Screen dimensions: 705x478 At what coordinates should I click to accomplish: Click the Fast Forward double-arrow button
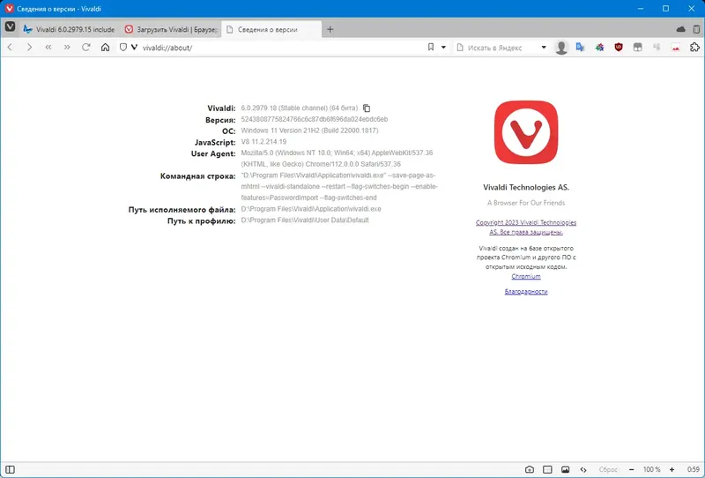[x=67, y=48]
